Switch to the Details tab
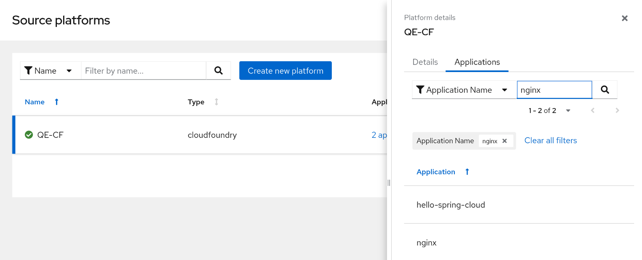The width and height of the screenshot is (642, 260). (425, 62)
